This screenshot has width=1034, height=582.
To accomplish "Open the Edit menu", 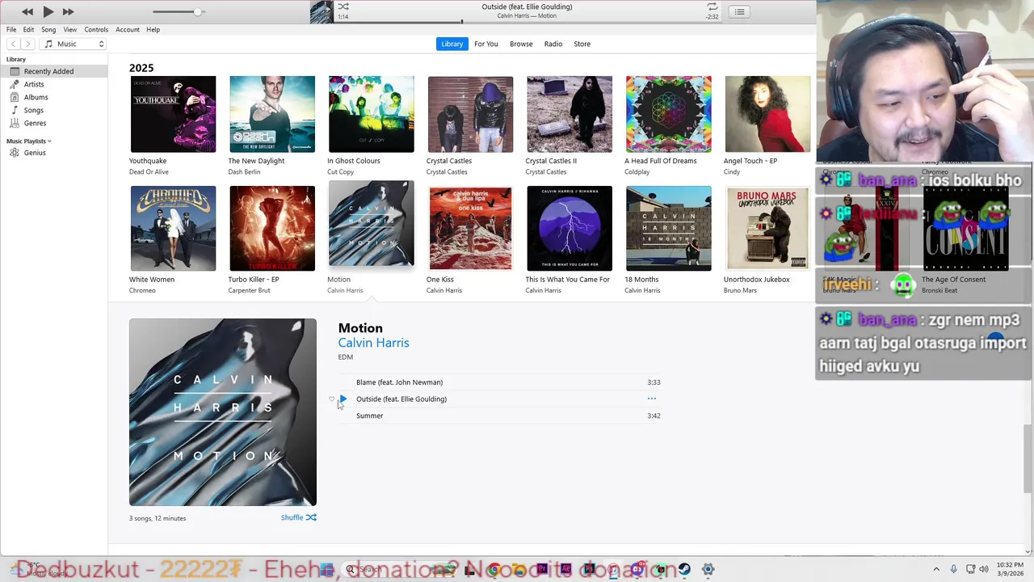I will 28,29.
